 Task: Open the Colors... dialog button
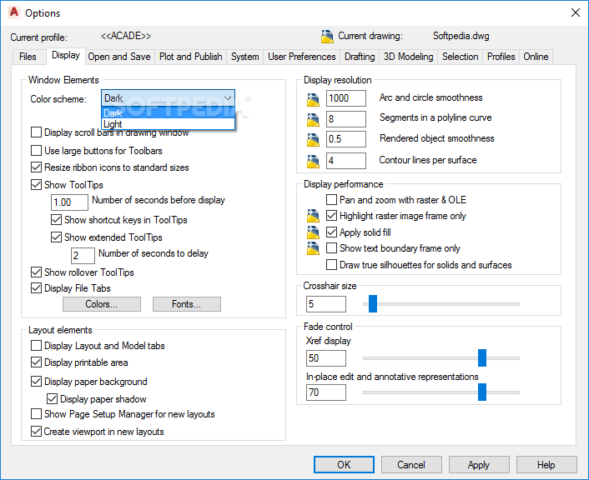tap(102, 304)
